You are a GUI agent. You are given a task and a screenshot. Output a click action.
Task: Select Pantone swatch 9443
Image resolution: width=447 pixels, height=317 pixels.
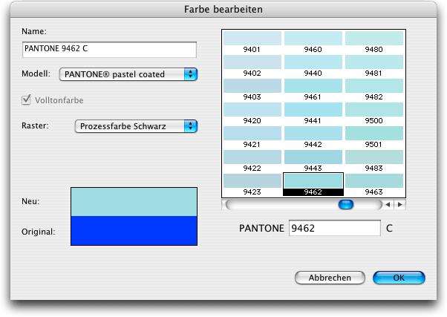point(313,160)
